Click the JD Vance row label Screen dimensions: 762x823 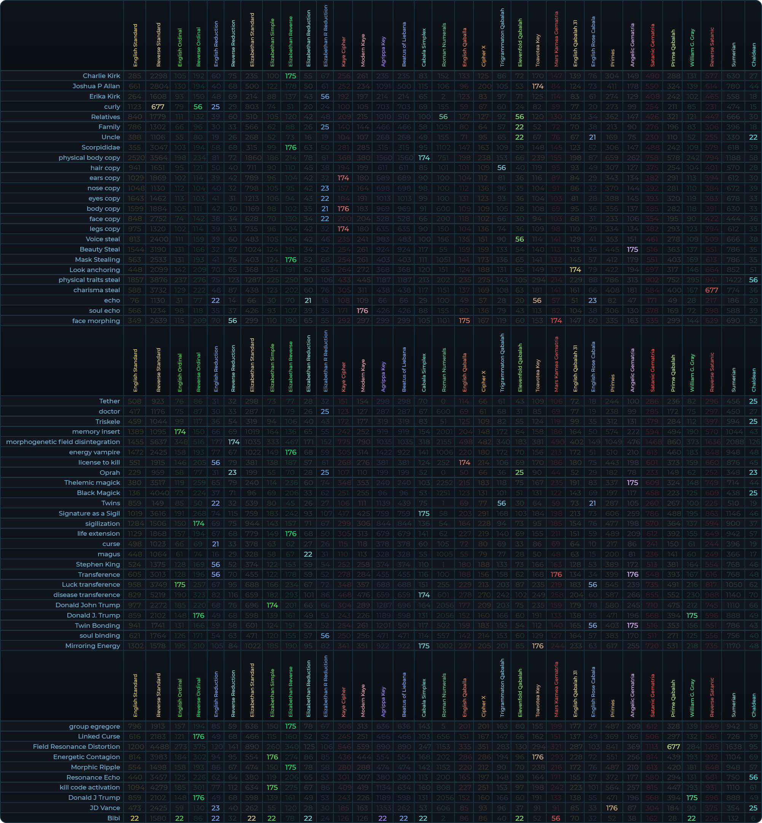[105, 808]
